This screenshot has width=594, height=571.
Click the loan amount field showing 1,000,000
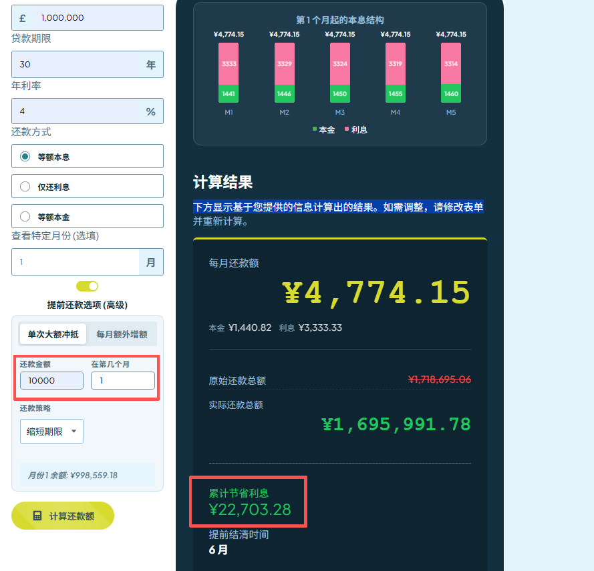(x=100, y=17)
